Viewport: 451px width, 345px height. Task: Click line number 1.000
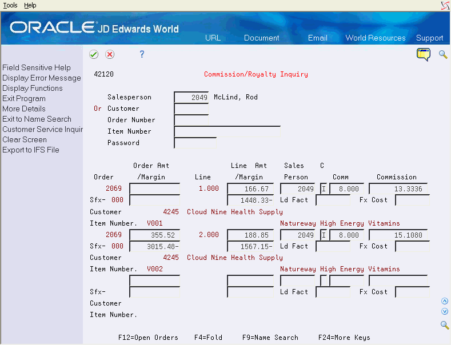(209, 188)
